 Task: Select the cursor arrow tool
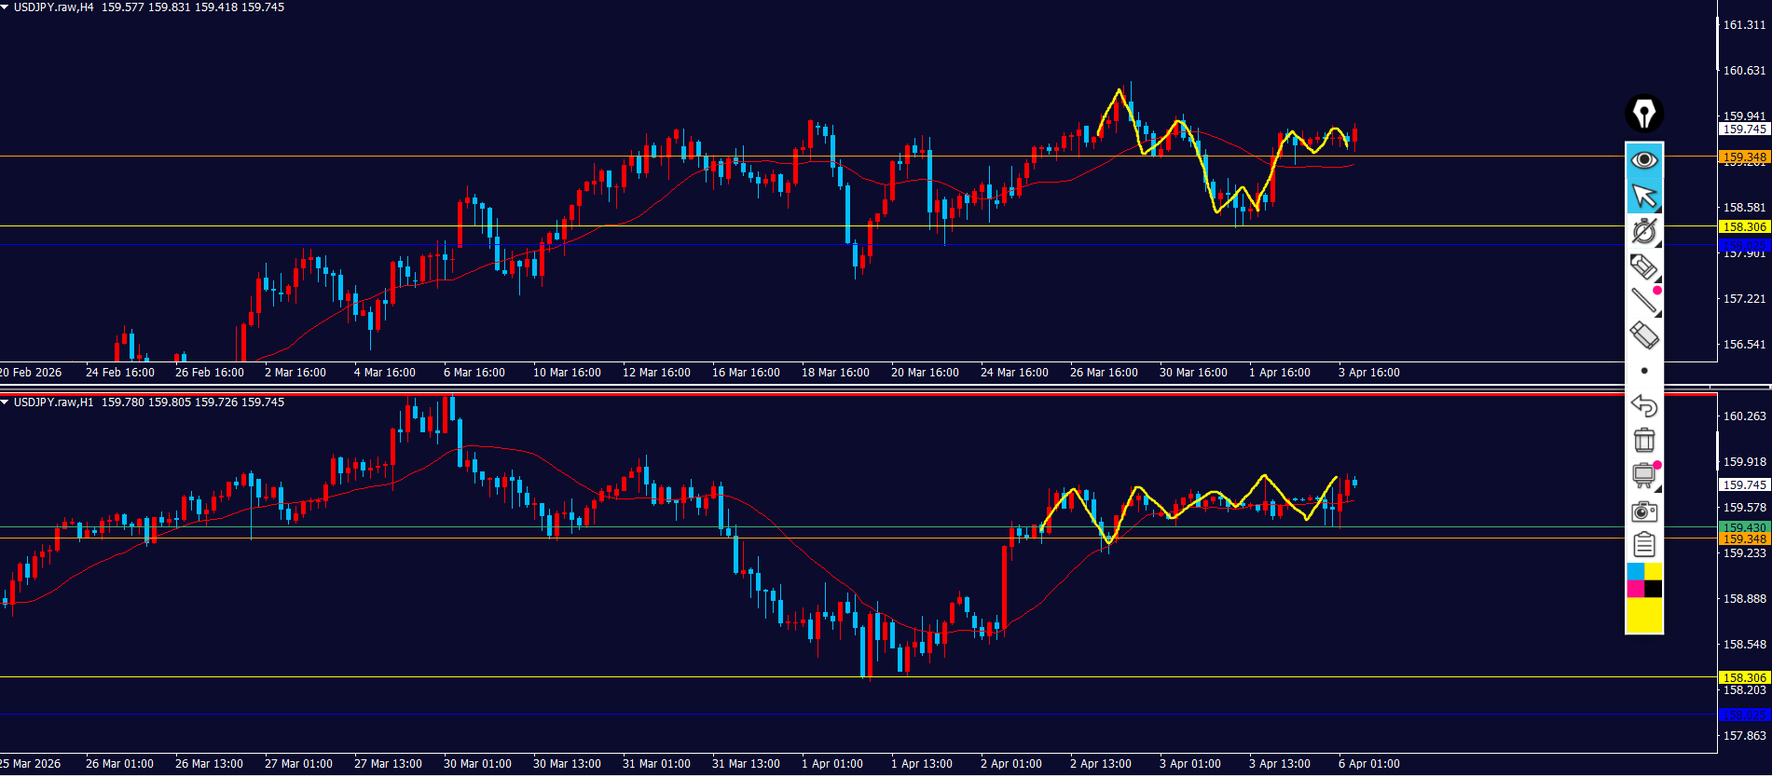coord(1643,197)
